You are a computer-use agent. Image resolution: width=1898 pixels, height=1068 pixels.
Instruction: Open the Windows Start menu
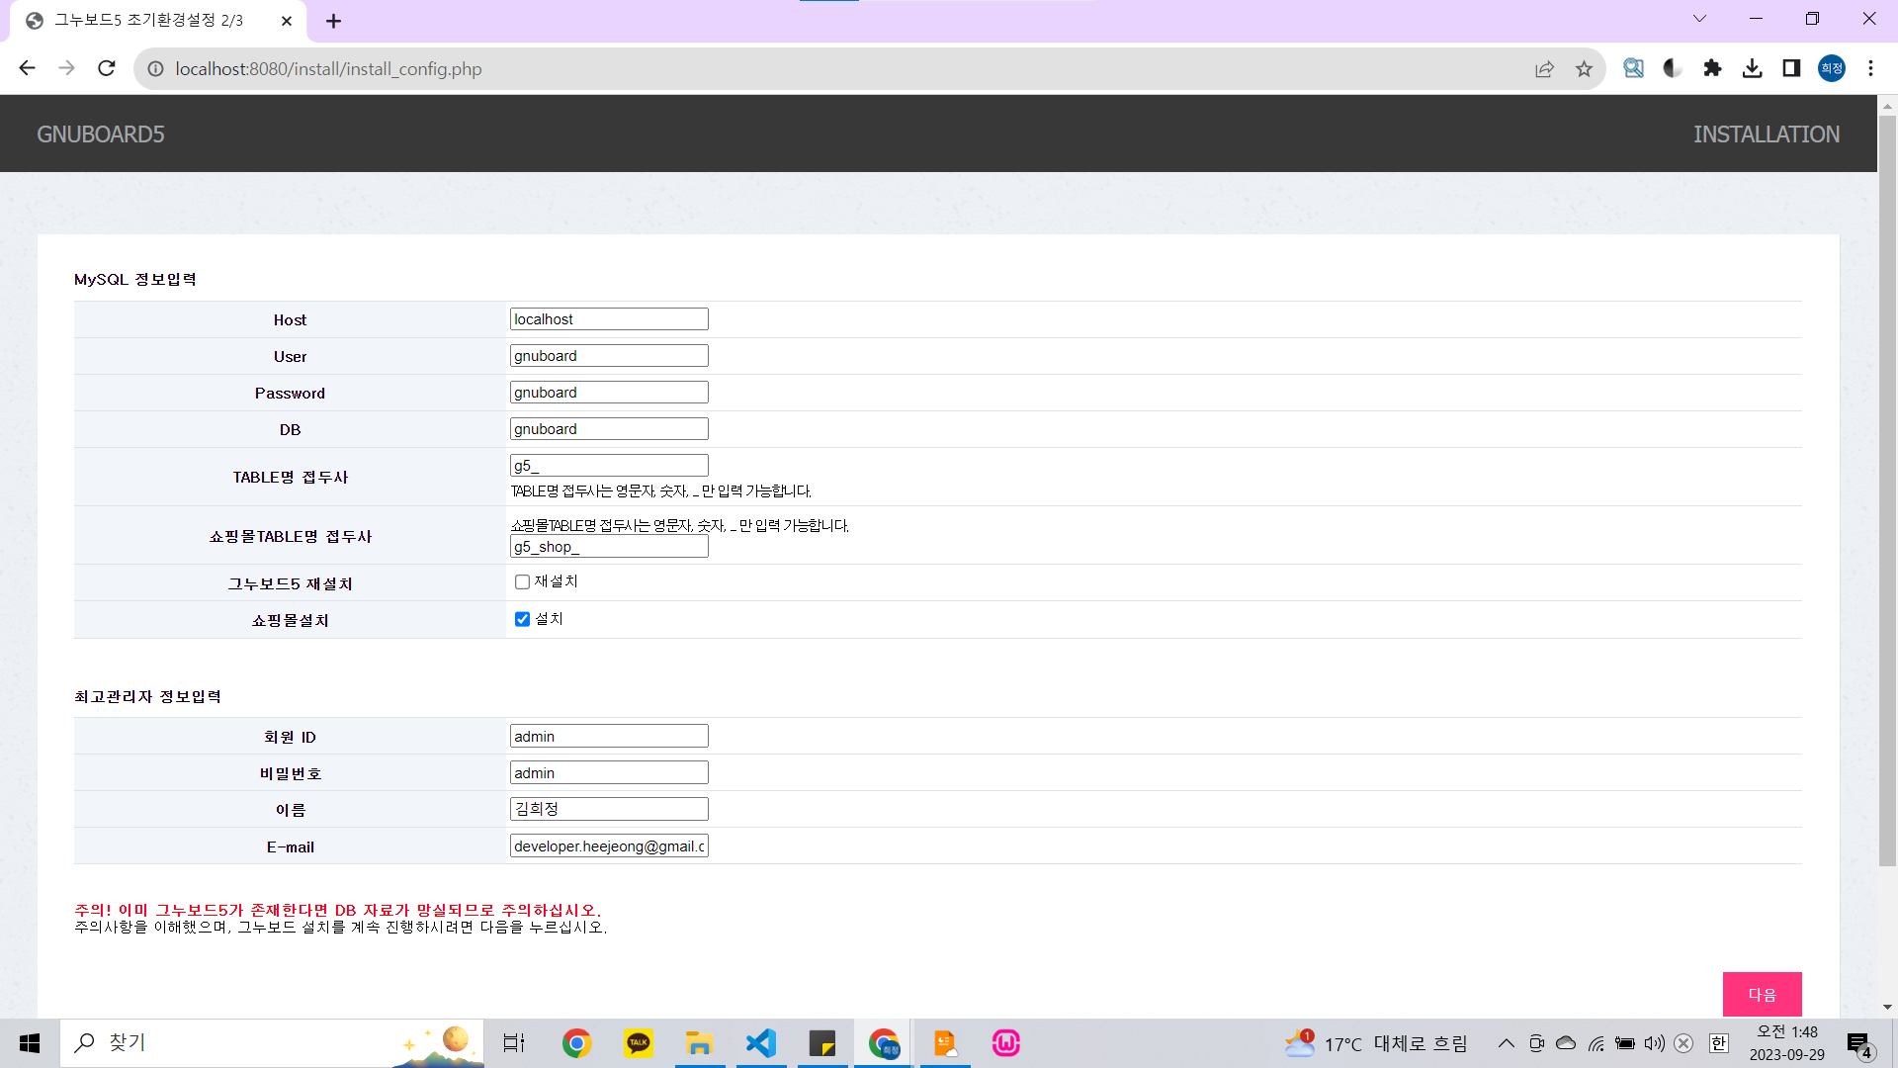coord(30,1043)
